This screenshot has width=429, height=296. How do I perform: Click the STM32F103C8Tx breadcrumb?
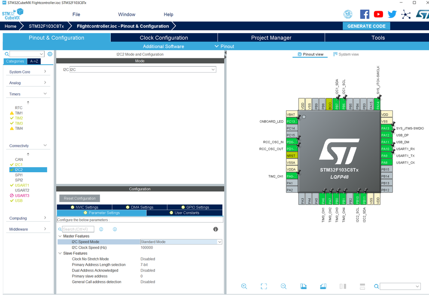(x=46, y=26)
